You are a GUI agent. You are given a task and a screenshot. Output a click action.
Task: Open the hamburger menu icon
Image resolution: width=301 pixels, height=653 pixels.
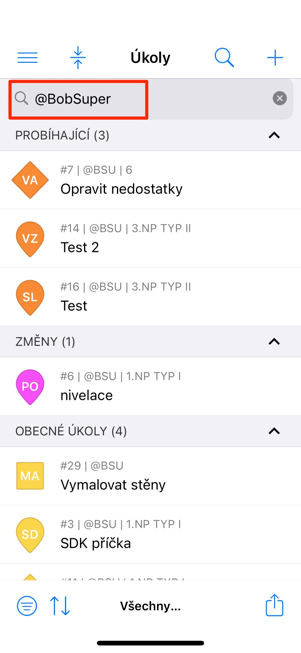pos(28,57)
